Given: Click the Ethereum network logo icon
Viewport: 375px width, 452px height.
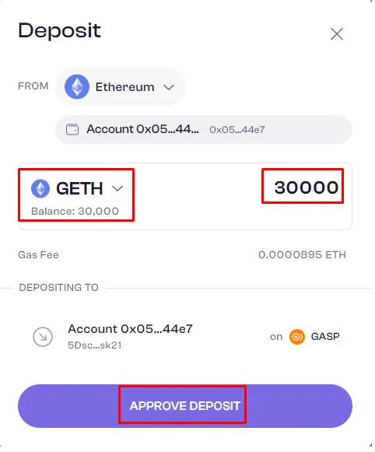Looking at the screenshot, I should coord(77,87).
